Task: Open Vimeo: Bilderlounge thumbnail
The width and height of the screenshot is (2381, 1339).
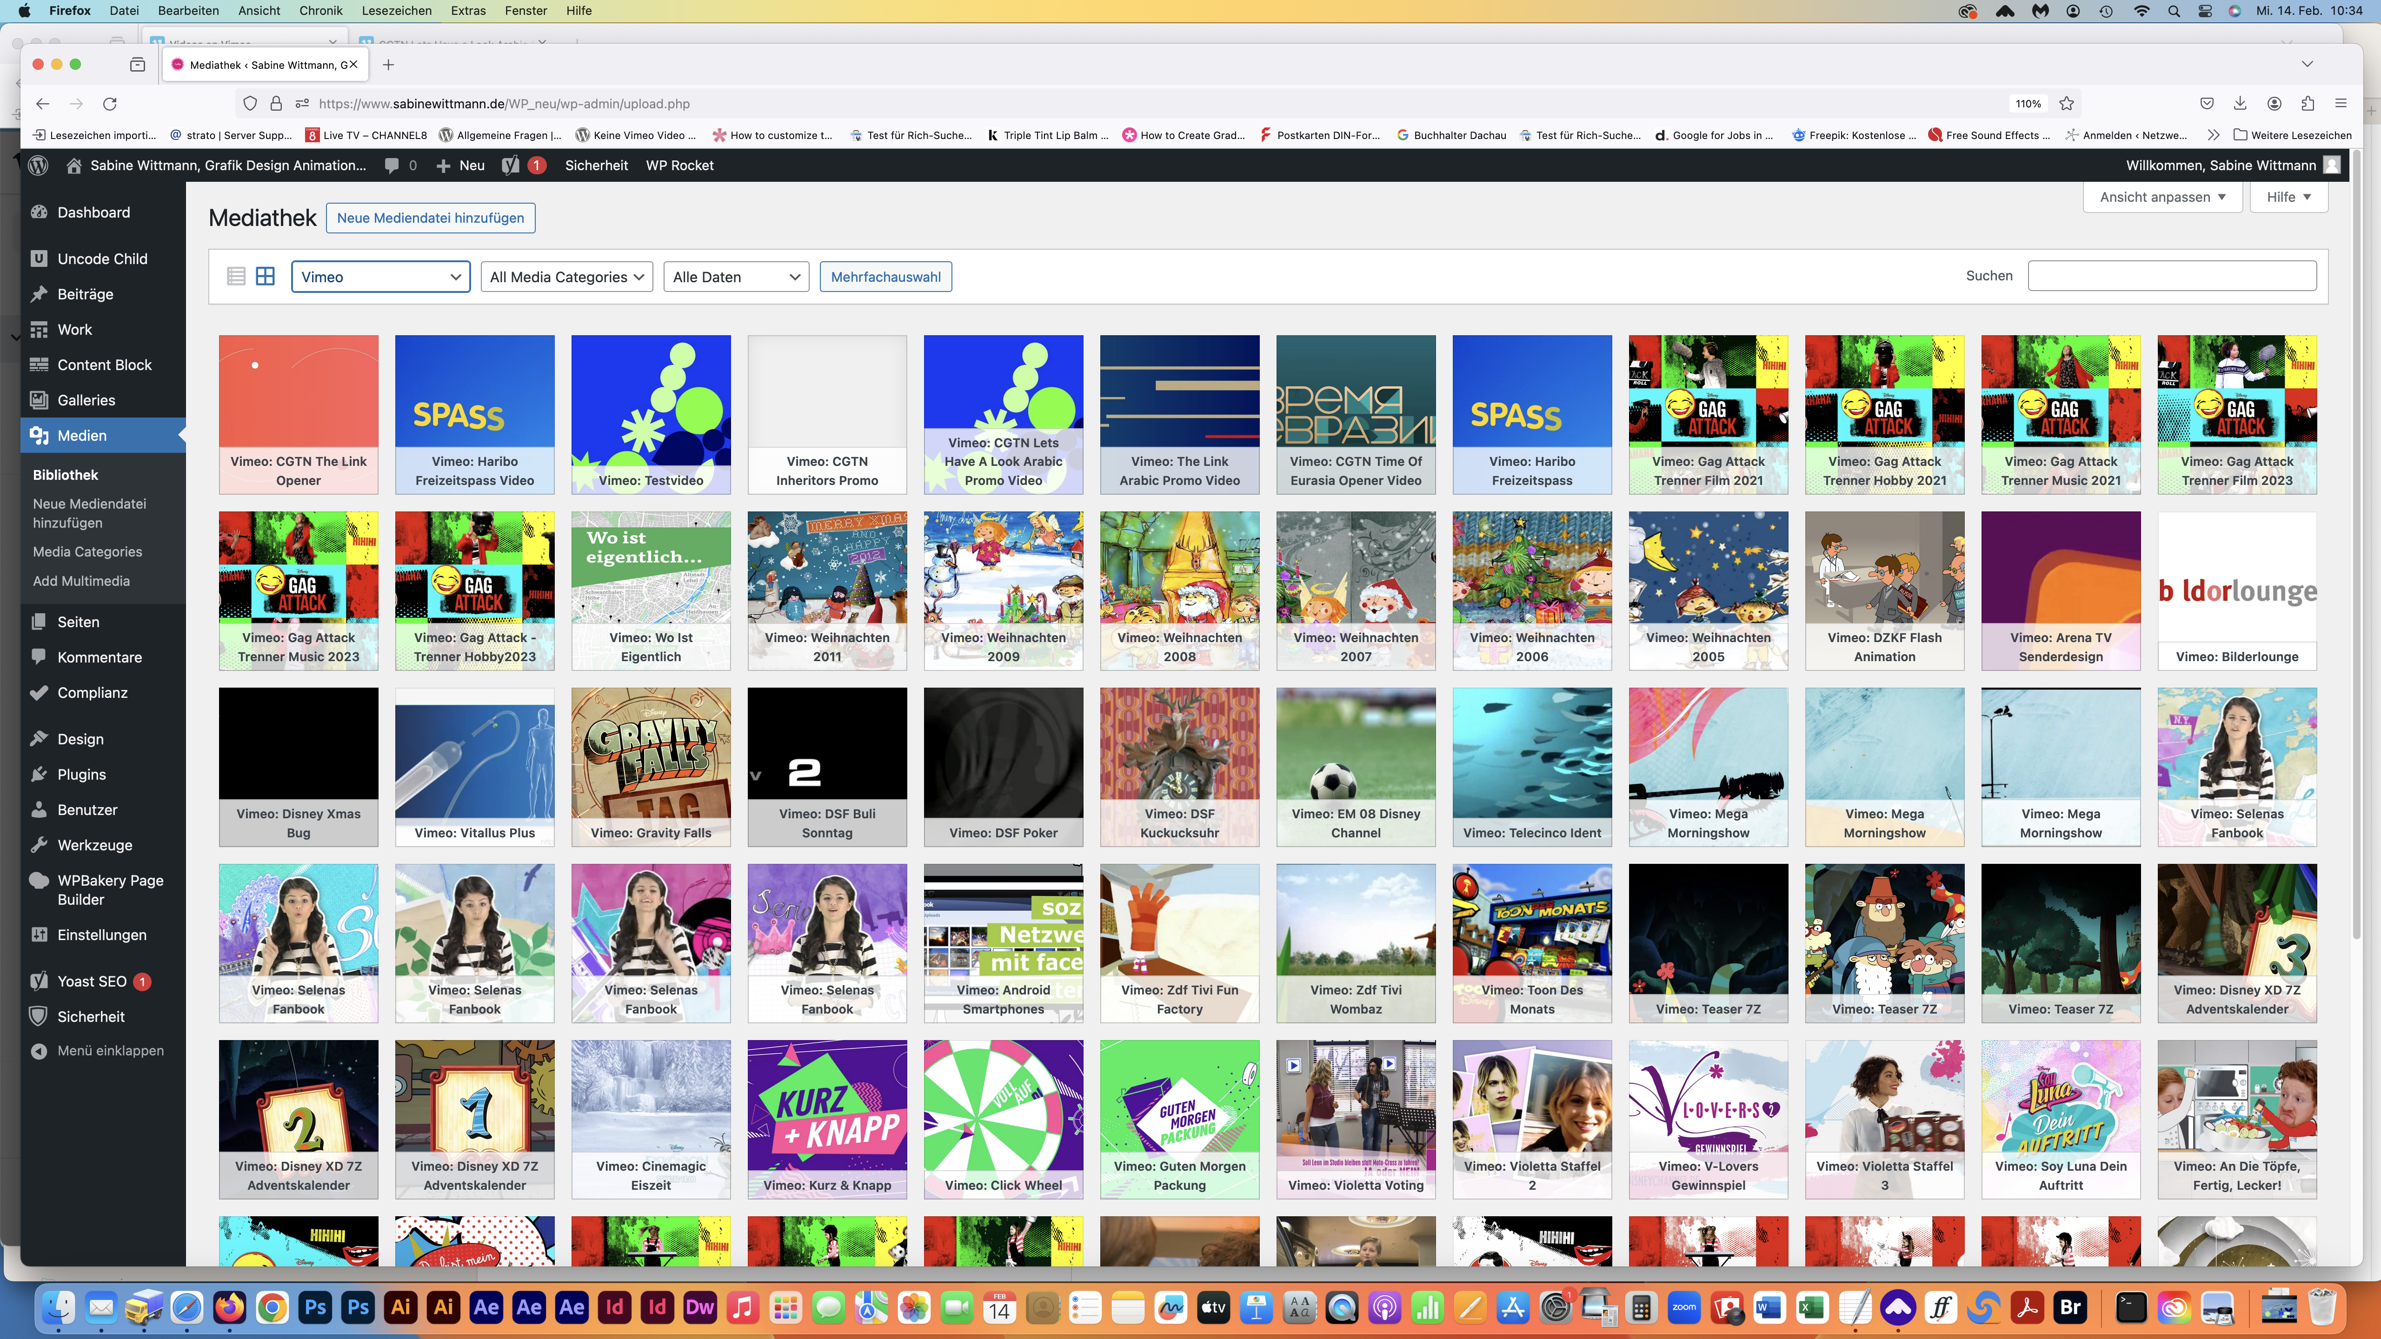Action: [2237, 590]
